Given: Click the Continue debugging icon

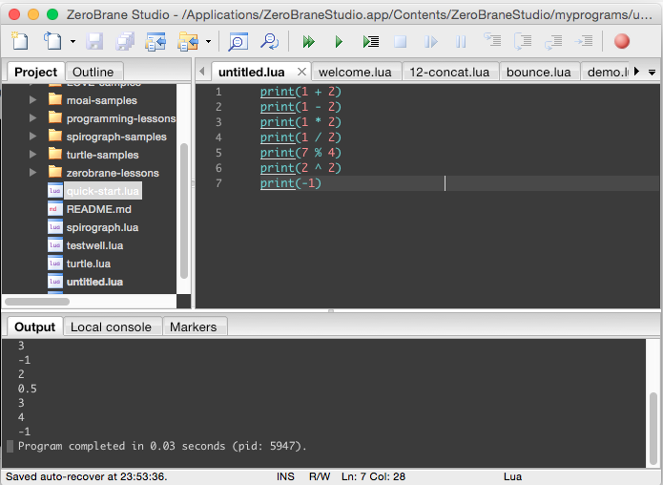Looking at the screenshot, I should [430, 41].
